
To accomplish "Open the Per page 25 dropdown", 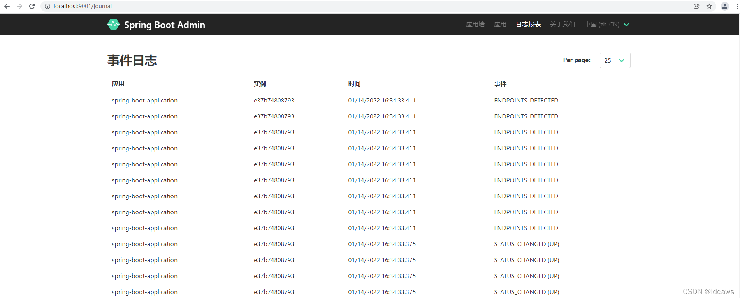I will pyautogui.click(x=615, y=60).
